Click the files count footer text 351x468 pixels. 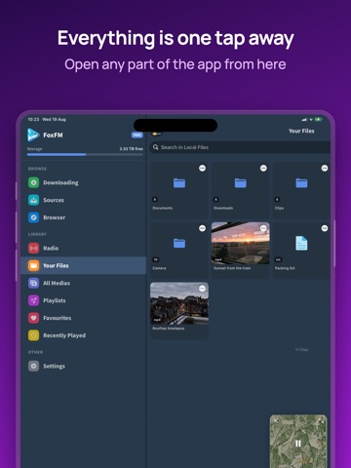(301, 350)
